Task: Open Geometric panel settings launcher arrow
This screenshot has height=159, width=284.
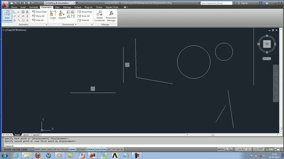Action: coord(47,25)
